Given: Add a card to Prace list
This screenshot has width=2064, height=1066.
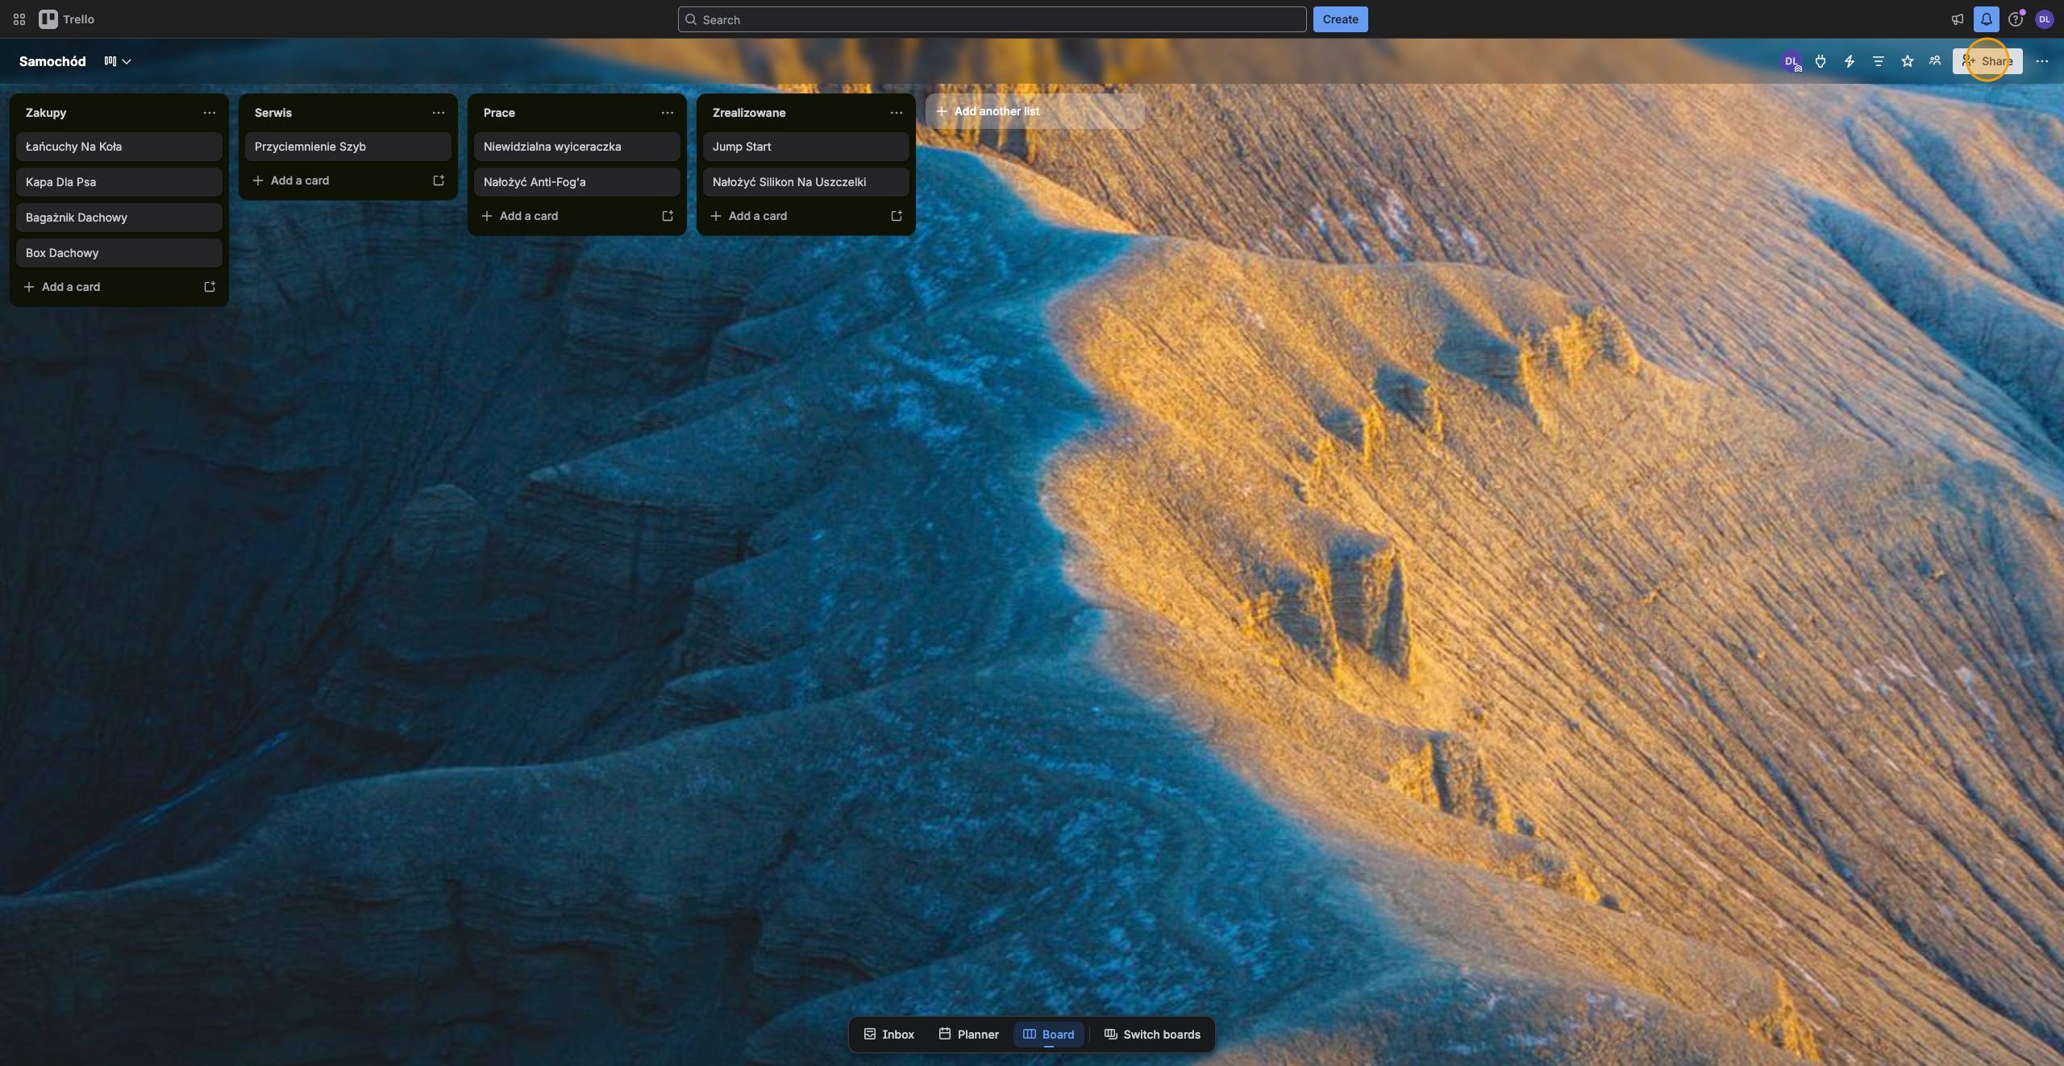Looking at the screenshot, I should 563,216.
